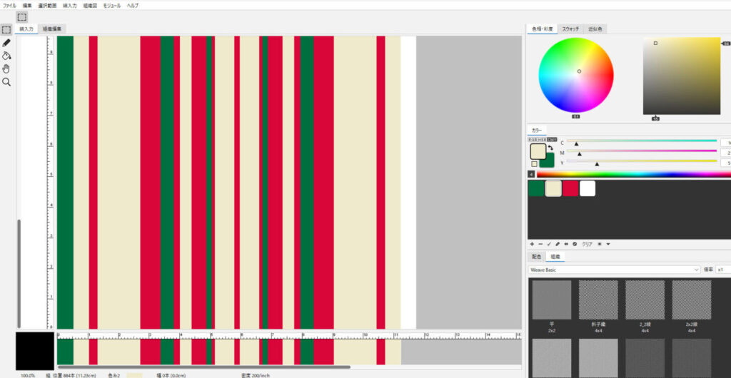Select the Pencil drawing tool

[6, 43]
